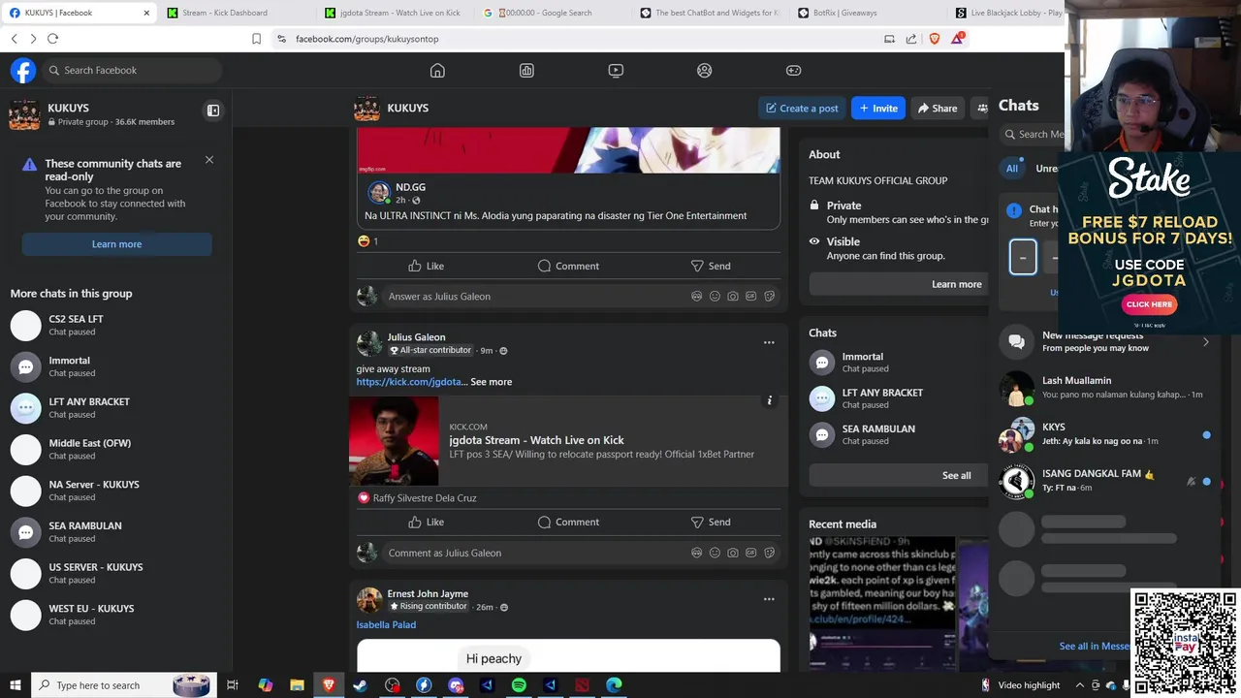Screen dimensions: 1241x698
Task: Collapse the KUKUYS left sidebar panel icon
Action: pos(213,111)
